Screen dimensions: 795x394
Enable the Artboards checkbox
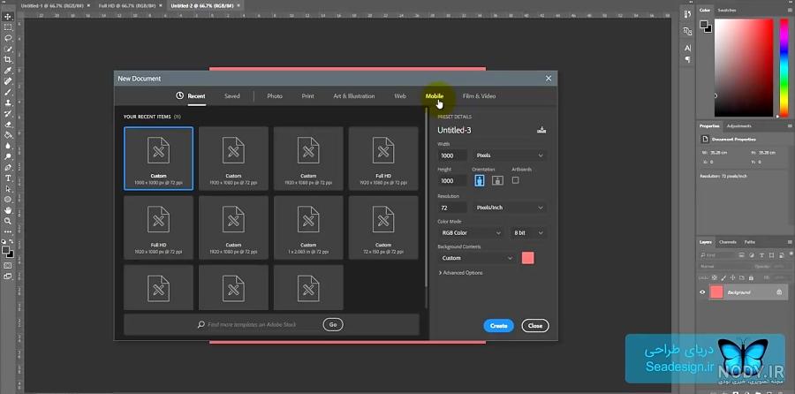(516, 180)
